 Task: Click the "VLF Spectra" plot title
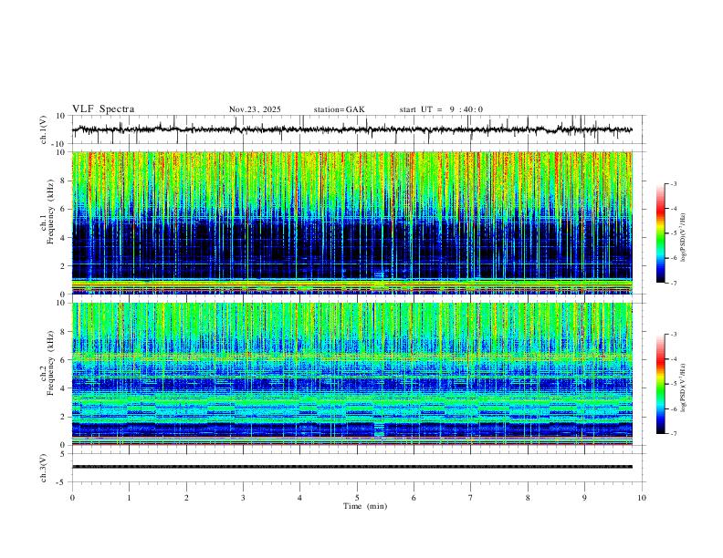click(x=103, y=109)
